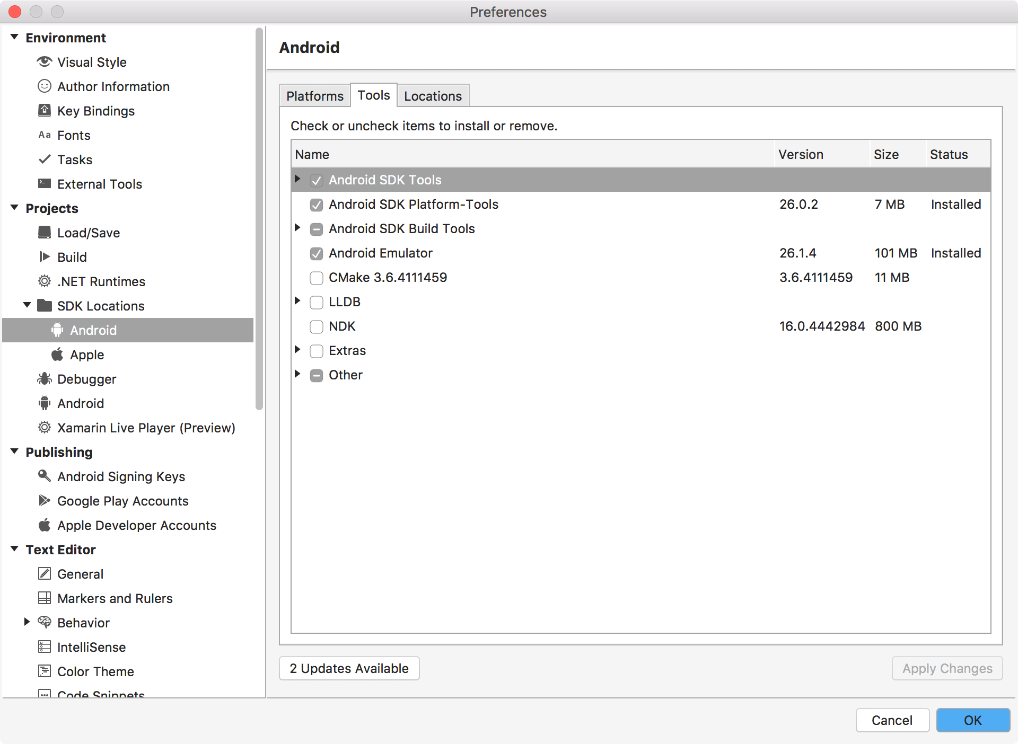1018x744 pixels.
Task: Click the Status column header
Action: point(958,154)
